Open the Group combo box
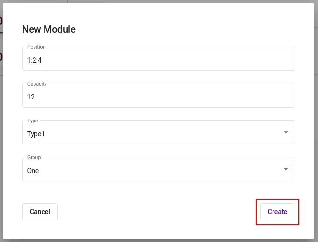 (158, 170)
